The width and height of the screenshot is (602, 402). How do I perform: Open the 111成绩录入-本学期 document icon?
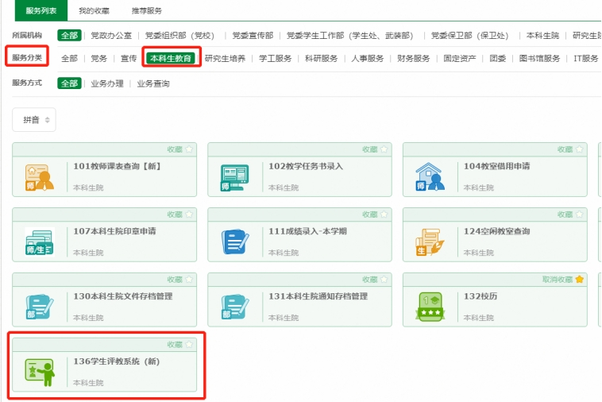point(235,242)
